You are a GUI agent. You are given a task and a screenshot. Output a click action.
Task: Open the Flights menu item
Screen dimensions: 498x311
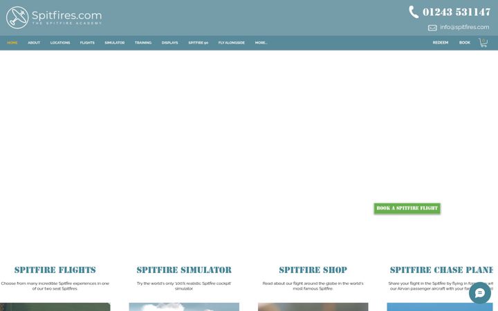click(87, 43)
